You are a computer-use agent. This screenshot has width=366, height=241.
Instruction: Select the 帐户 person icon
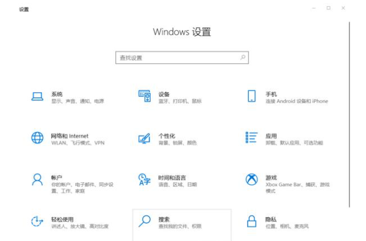coord(37,180)
